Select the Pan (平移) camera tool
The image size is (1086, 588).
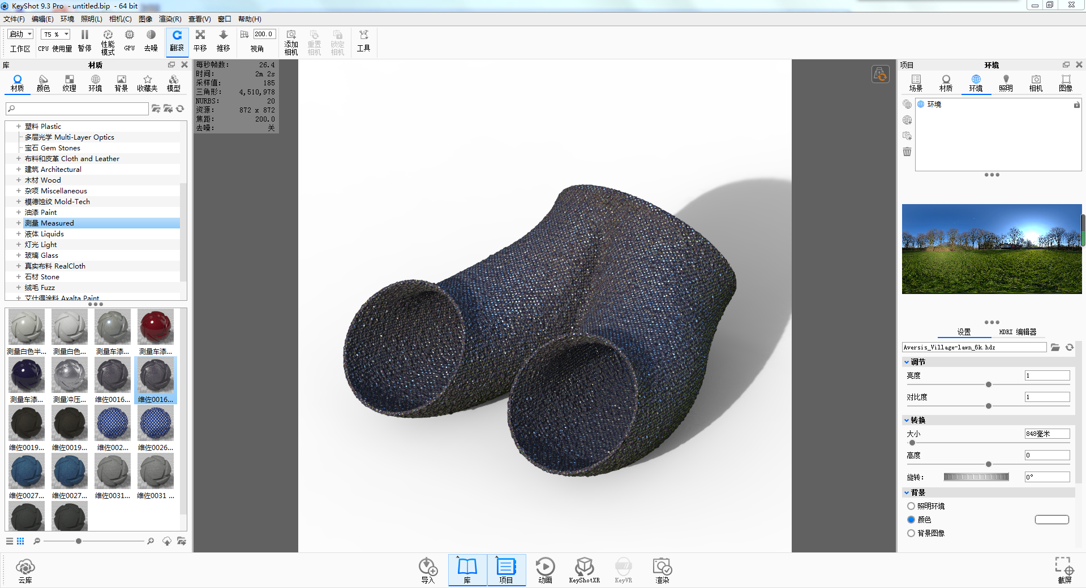coord(200,41)
